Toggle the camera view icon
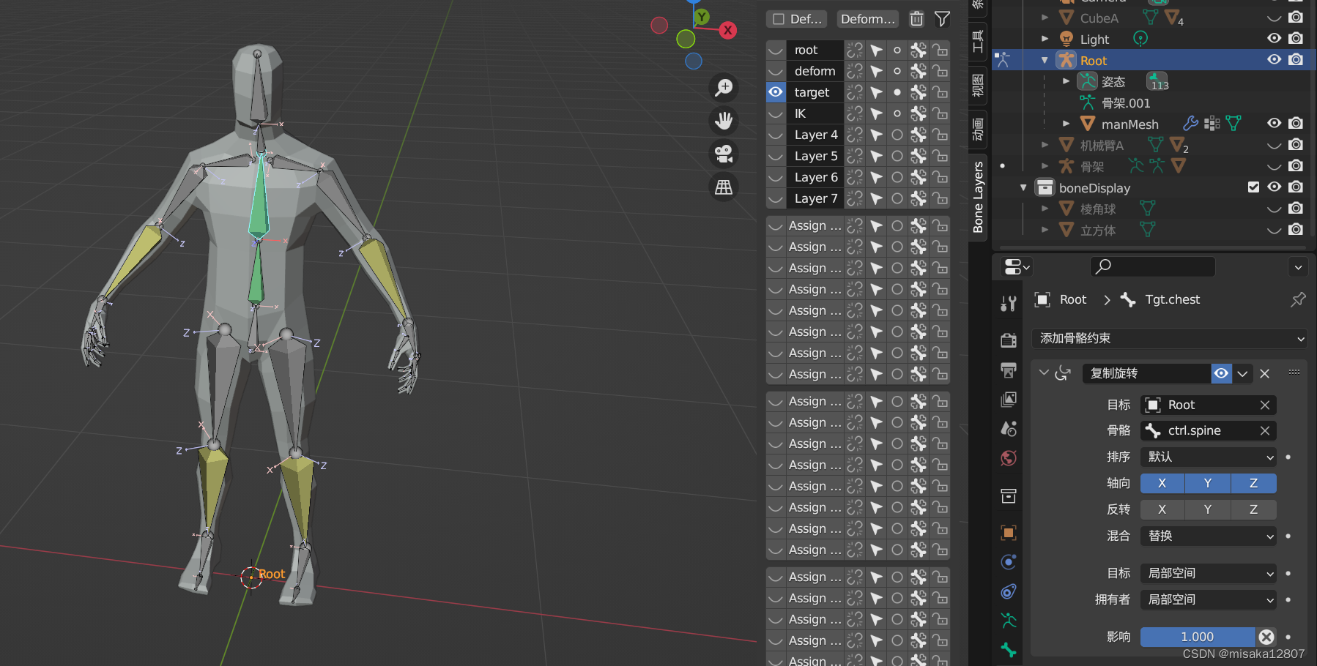 click(x=724, y=154)
